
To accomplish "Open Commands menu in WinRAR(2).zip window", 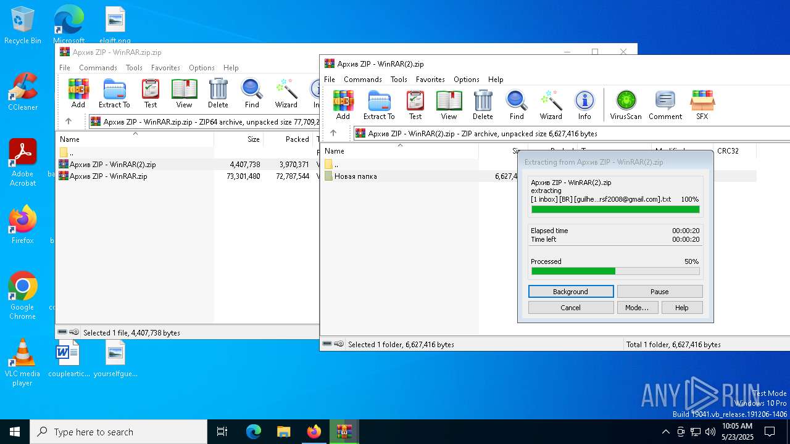I will 363,80.
